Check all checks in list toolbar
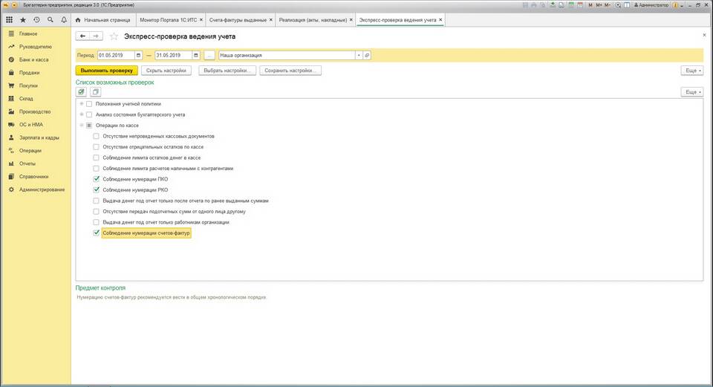The image size is (713, 387). pyautogui.click(x=81, y=92)
